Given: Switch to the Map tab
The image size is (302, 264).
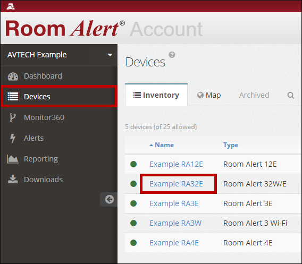Looking at the screenshot, I should [x=209, y=95].
